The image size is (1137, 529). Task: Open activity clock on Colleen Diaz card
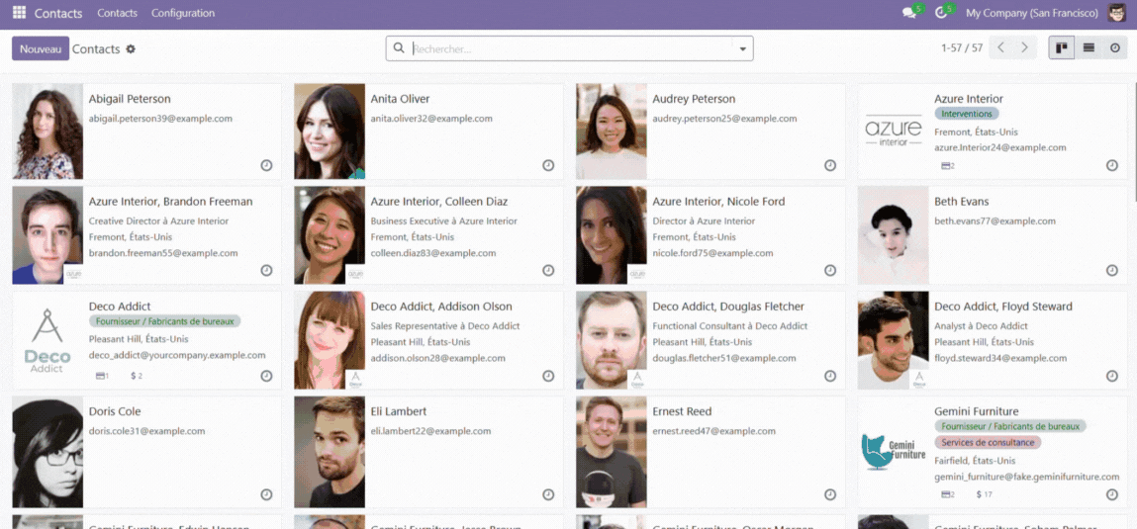(x=548, y=270)
